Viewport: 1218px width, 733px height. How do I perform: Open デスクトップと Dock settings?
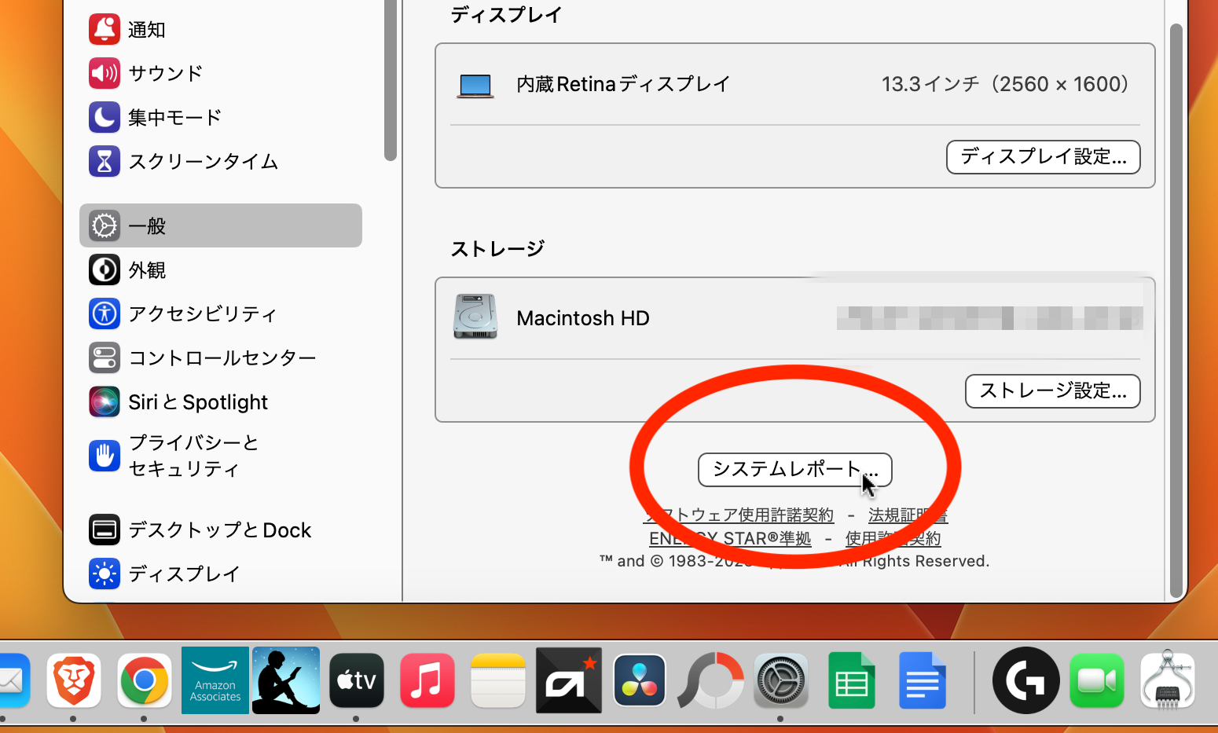[x=219, y=530]
